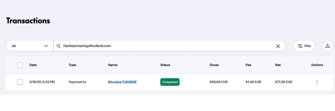Download transactions using the download icon

[x=327, y=46]
